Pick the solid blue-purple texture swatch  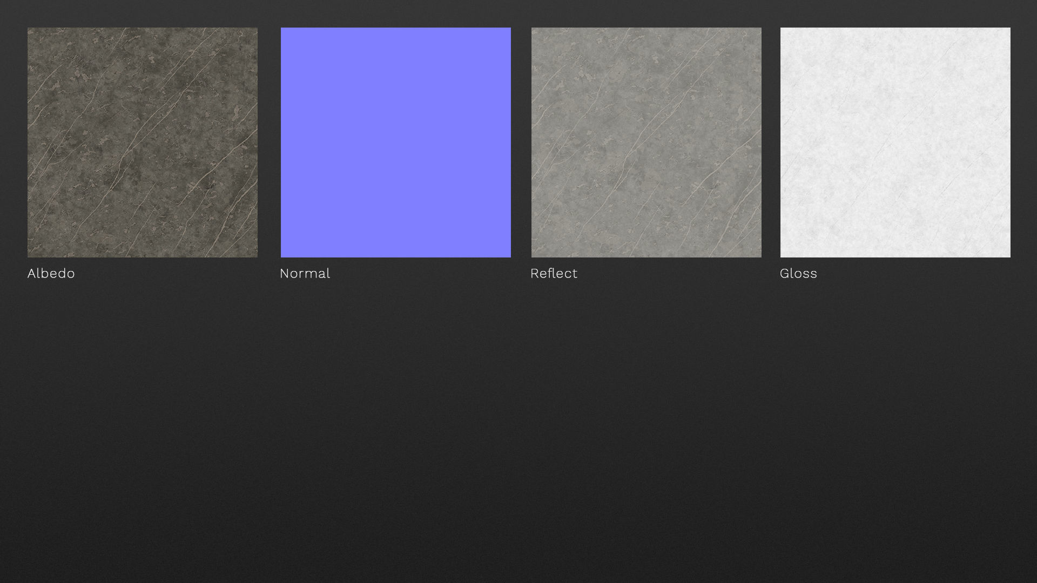click(395, 142)
